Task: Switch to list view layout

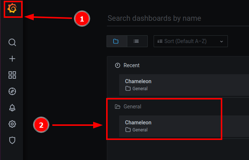Action: (x=137, y=41)
